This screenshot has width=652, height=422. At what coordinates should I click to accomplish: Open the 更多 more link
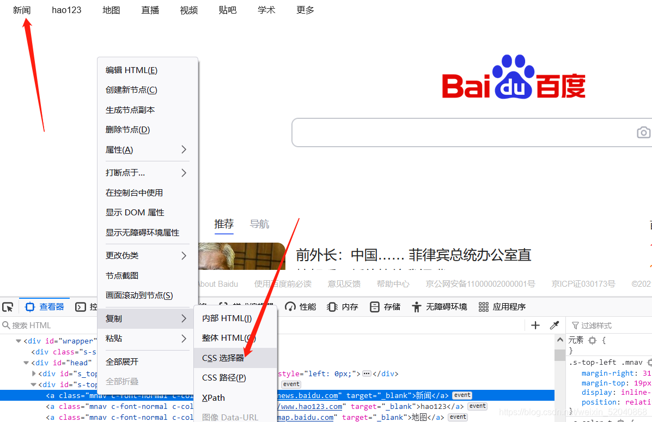[305, 10]
